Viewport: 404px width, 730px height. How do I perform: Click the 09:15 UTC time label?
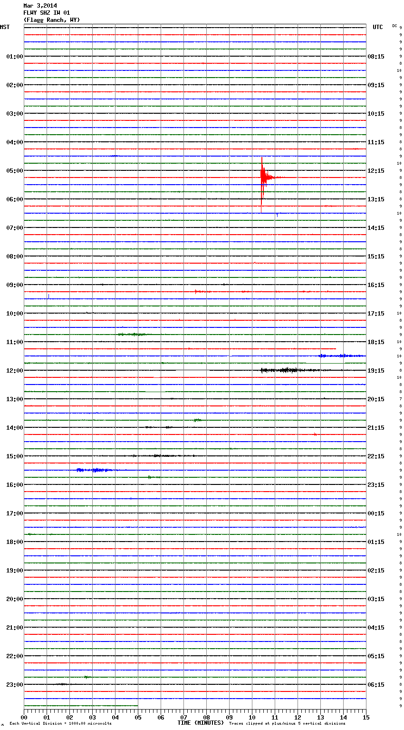coord(376,85)
